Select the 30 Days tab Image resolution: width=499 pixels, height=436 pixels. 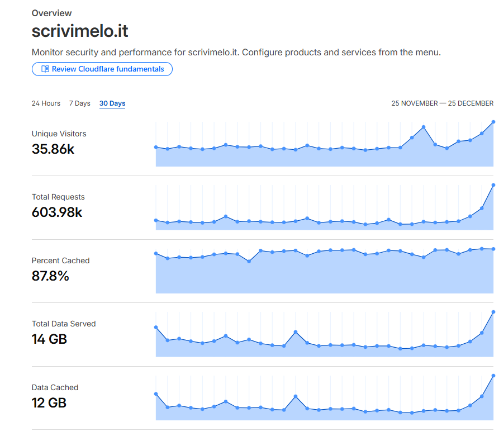tap(112, 103)
